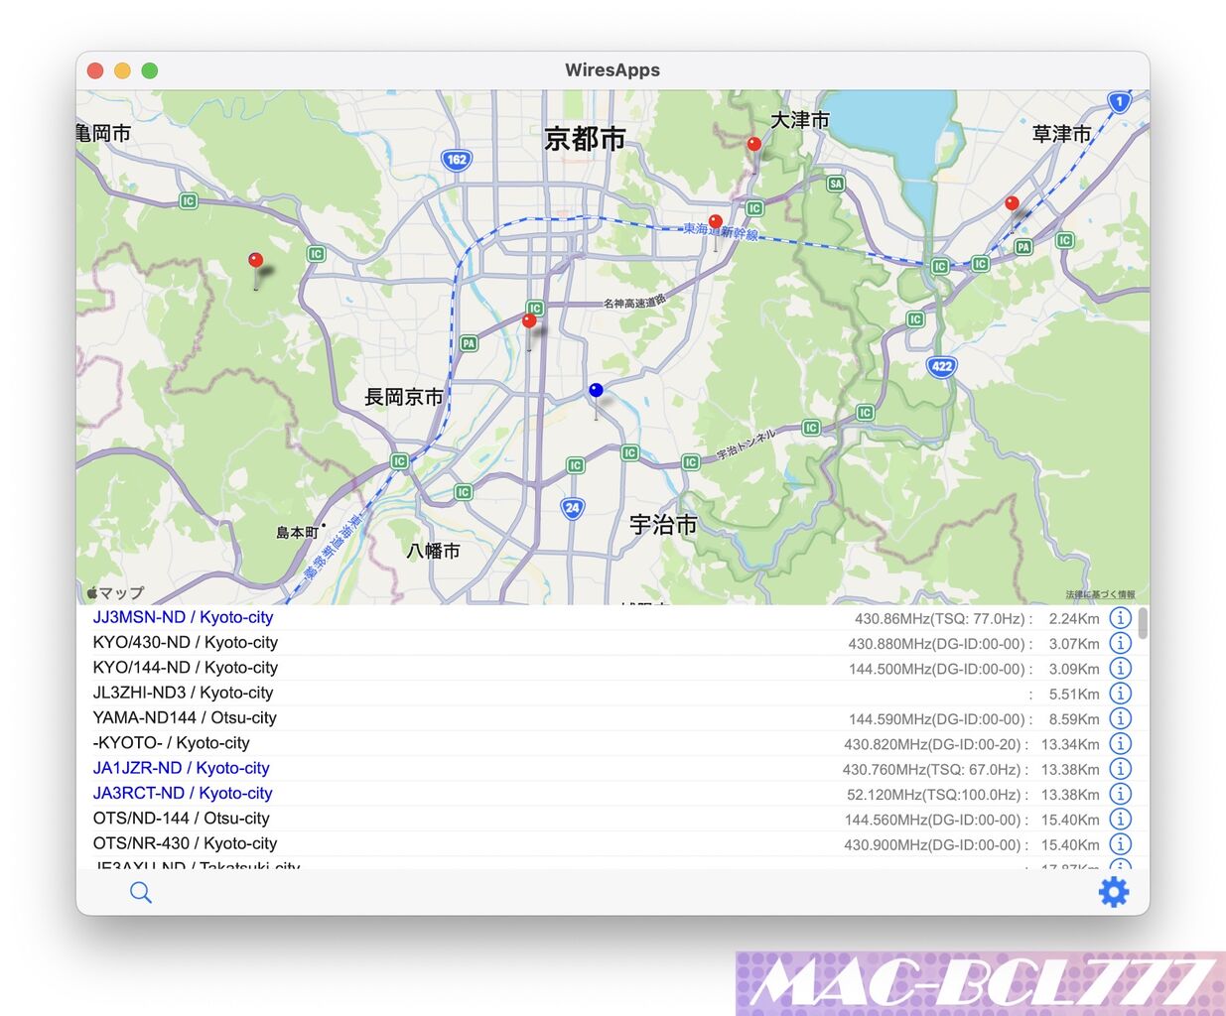1226x1016 pixels.
Task: Select red pin under 草津市 label
Action: pos(1012,204)
